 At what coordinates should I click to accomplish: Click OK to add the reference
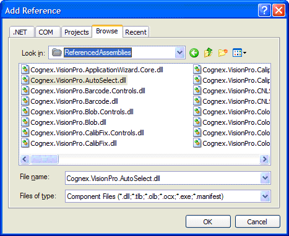(x=208, y=222)
